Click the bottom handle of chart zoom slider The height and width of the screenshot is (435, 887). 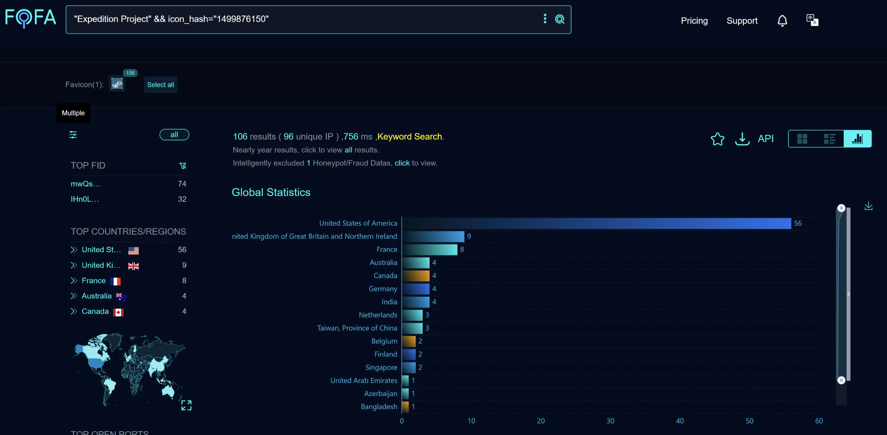coord(841,380)
